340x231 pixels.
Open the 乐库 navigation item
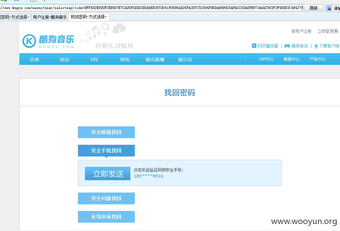tap(34, 60)
